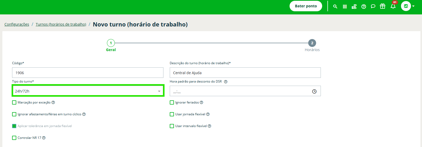Tick the Controlar NR 17 checkbox
422x147 pixels.
[x=14, y=138]
